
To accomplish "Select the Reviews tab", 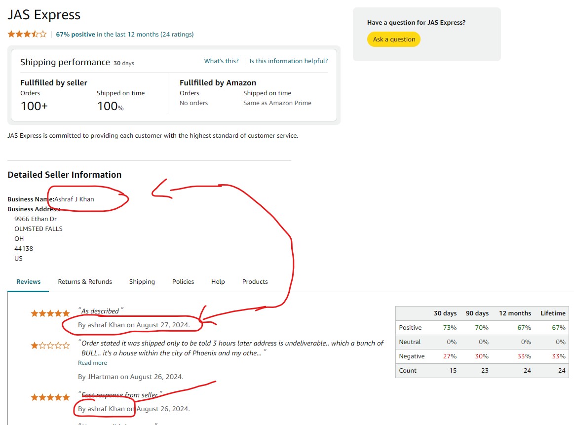I will tap(29, 282).
